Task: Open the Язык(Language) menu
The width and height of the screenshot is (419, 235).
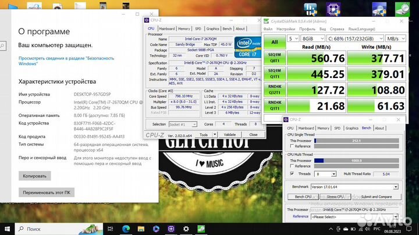Action: pyautogui.click(x=361, y=29)
